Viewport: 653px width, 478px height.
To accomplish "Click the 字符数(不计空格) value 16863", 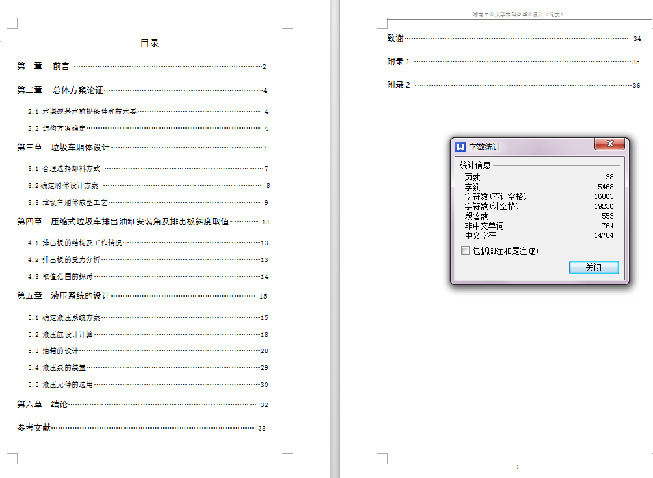I will click(x=604, y=196).
